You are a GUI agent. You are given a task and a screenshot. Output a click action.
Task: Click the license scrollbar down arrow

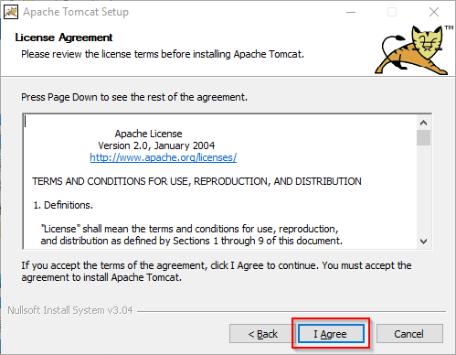[423, 242]
